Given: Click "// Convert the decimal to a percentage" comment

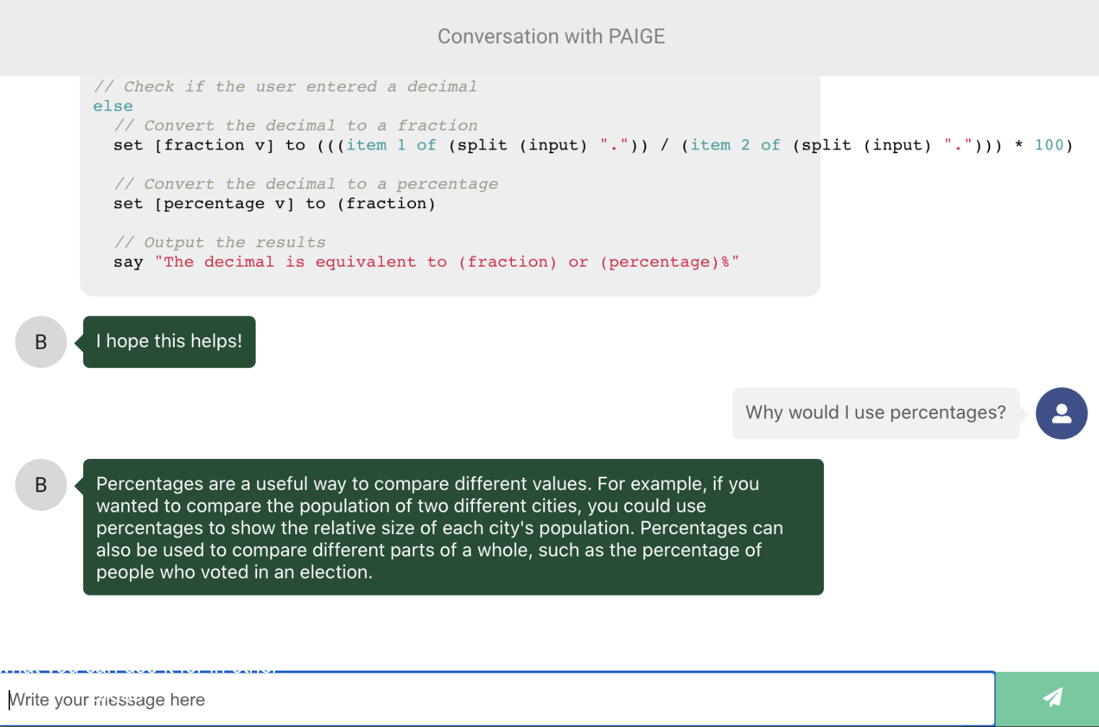Looking at the screenshot, I should pyautogui.click(x=306, y=184).
